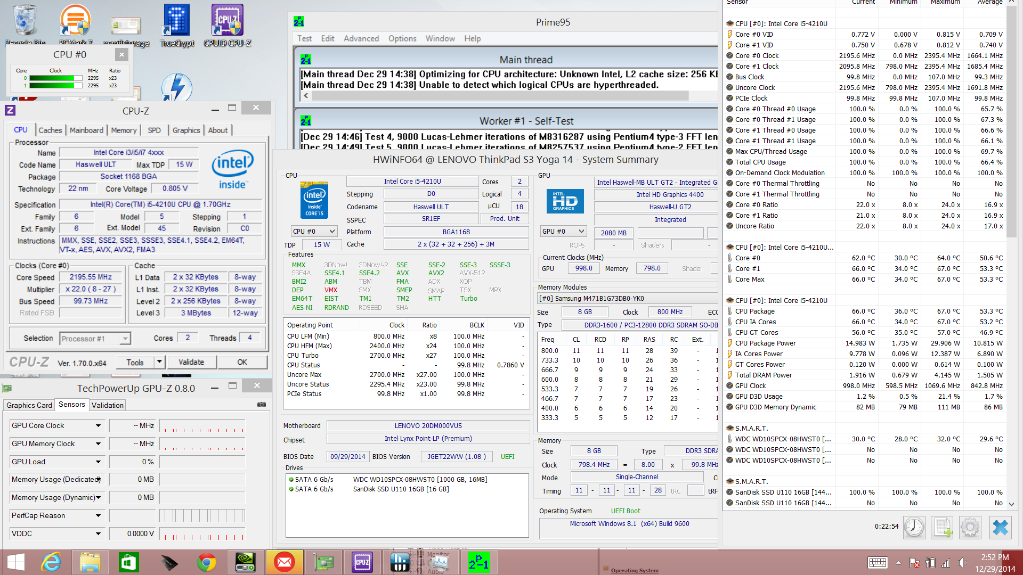
Task: Launch Google Chrome from the taskbar
Action: [206, 562]
